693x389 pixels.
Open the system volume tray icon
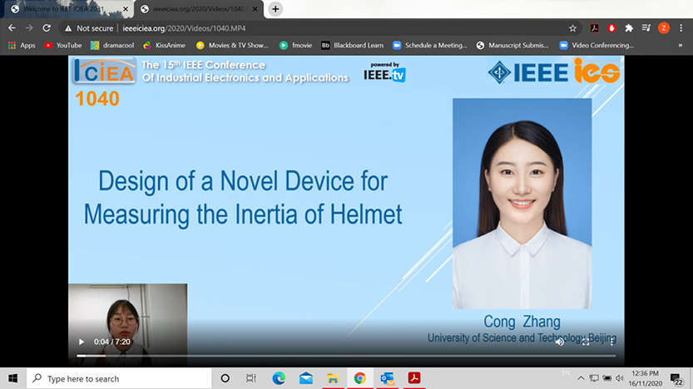click(620, 378)
